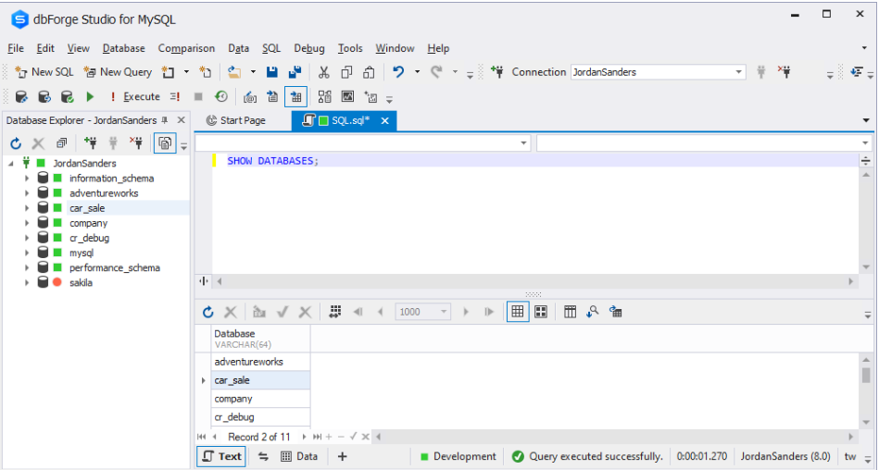Expand the mysql database node

coord(26,254)
